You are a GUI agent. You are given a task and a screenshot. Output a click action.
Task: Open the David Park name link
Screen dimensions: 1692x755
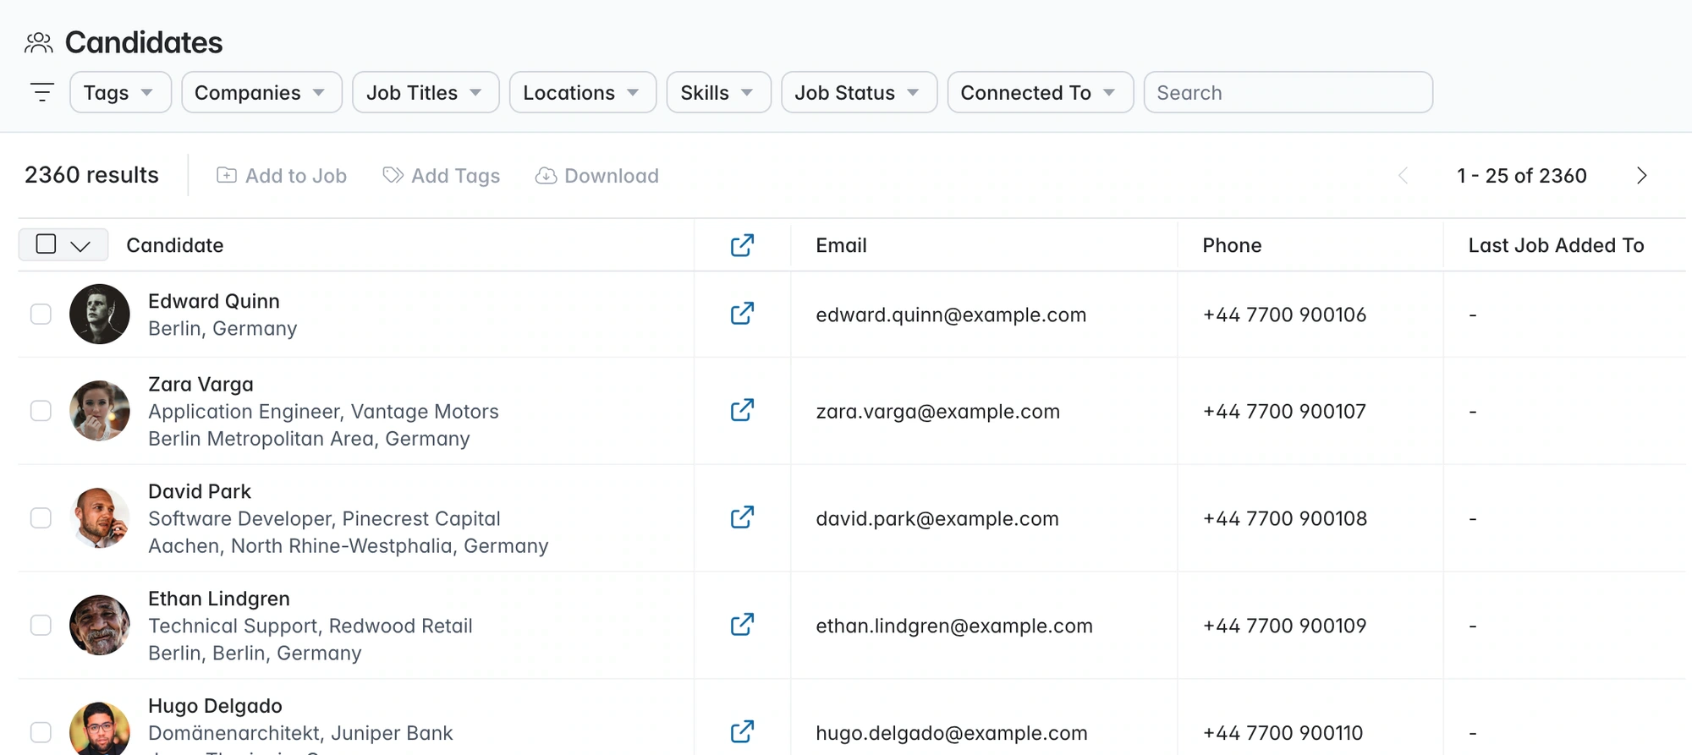click(x=200, y=491)
